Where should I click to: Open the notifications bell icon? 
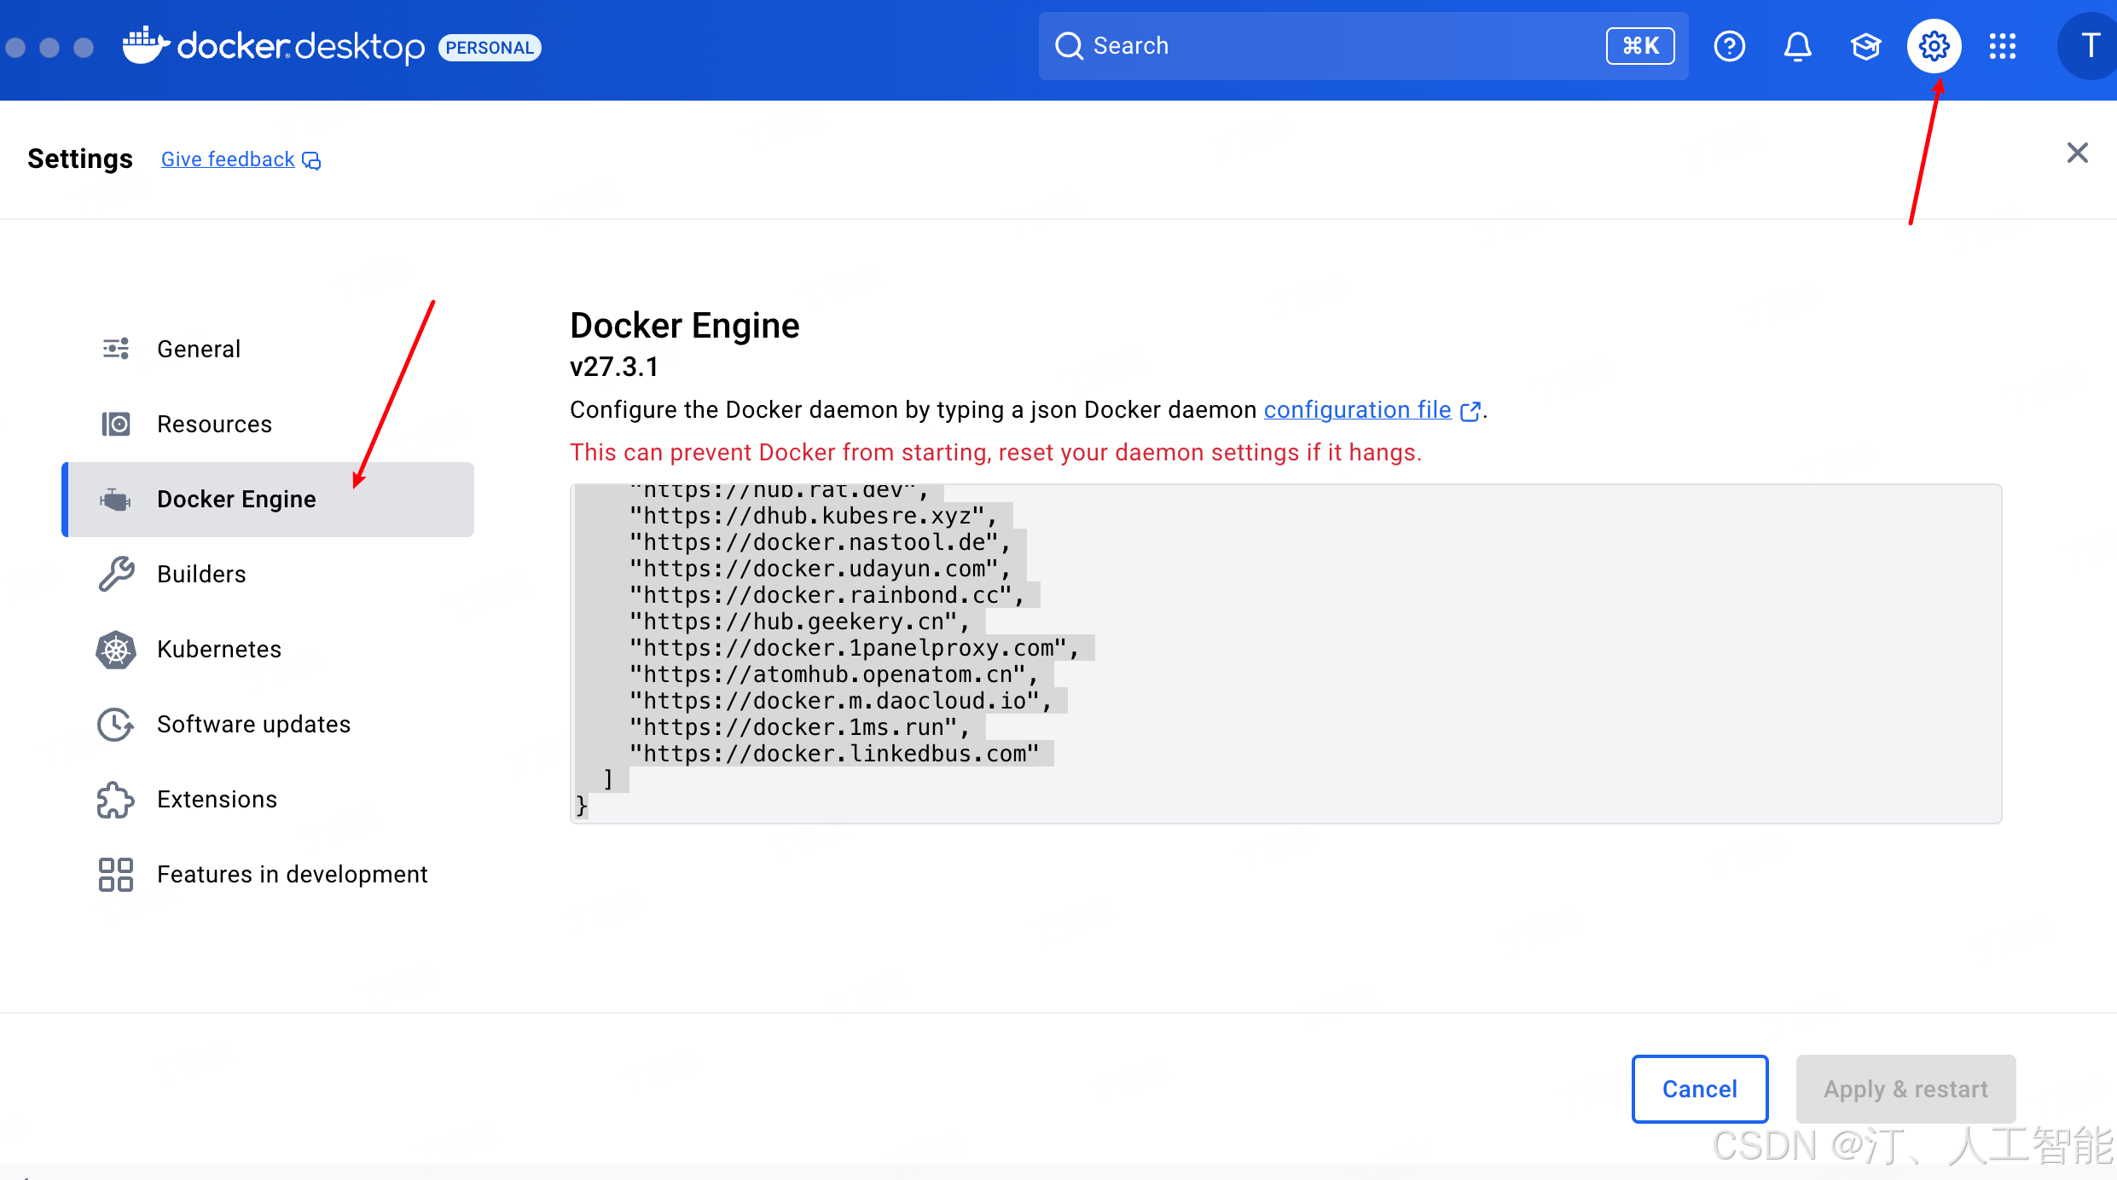click(x=1797, y=46)
